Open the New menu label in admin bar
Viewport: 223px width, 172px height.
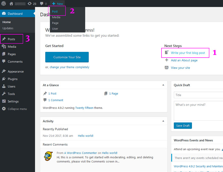60,4
